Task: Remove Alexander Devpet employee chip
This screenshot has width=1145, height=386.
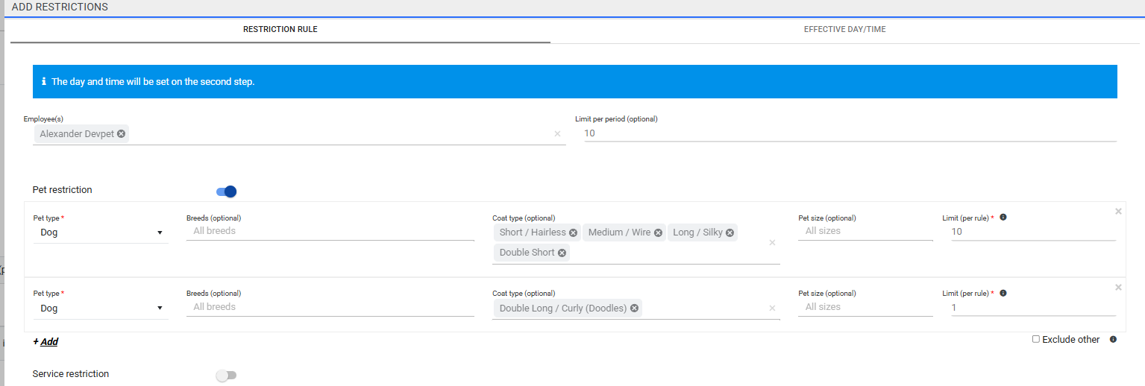Action: [122, 133]
